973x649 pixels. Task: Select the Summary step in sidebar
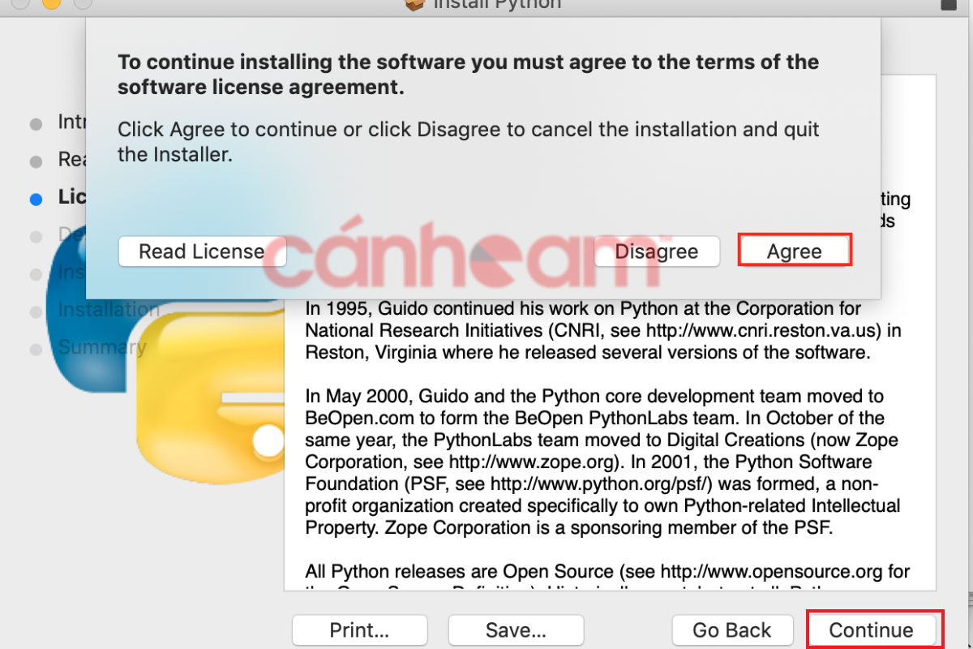click(101, 348)
